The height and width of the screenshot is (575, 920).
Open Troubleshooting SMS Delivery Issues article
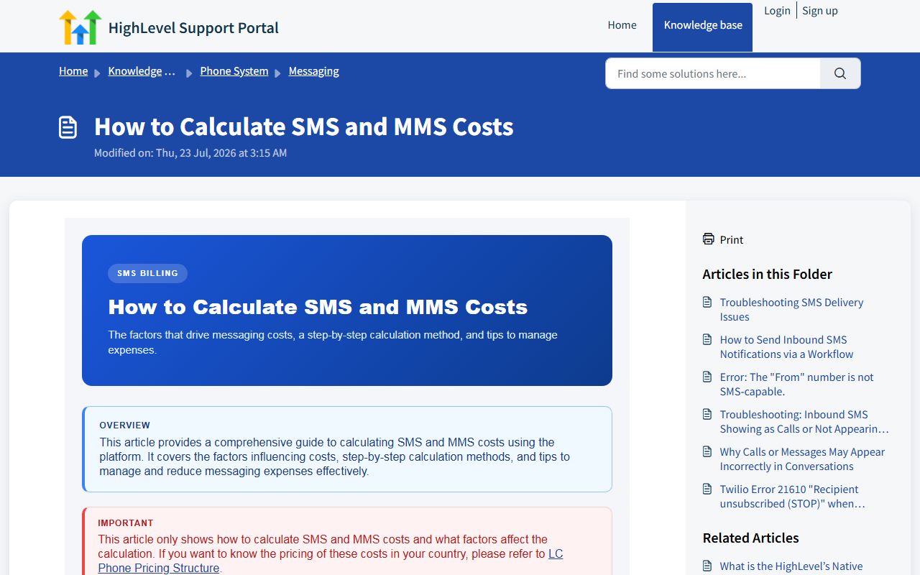tap(792, 310)
